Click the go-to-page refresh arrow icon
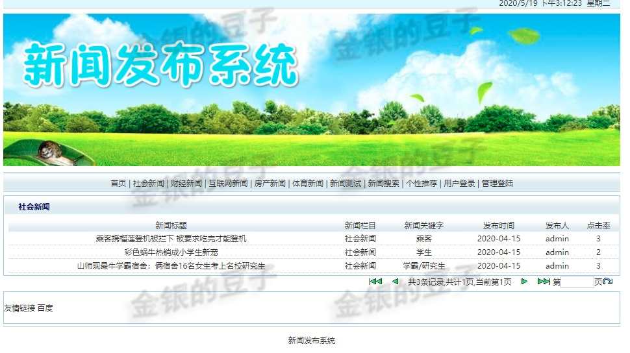Viewport: 630px width, 353px height. tap(608, 282)
